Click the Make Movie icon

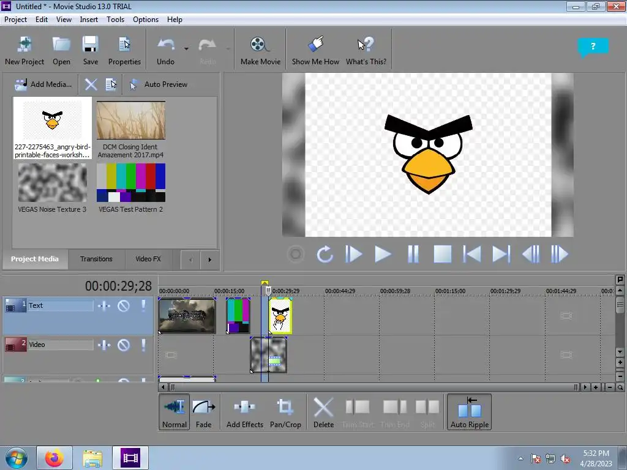coord(260,50)
